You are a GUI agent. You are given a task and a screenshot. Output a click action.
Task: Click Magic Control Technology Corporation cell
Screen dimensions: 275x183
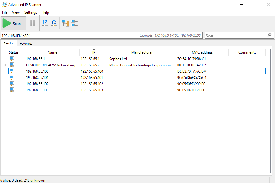pos(140,65)
